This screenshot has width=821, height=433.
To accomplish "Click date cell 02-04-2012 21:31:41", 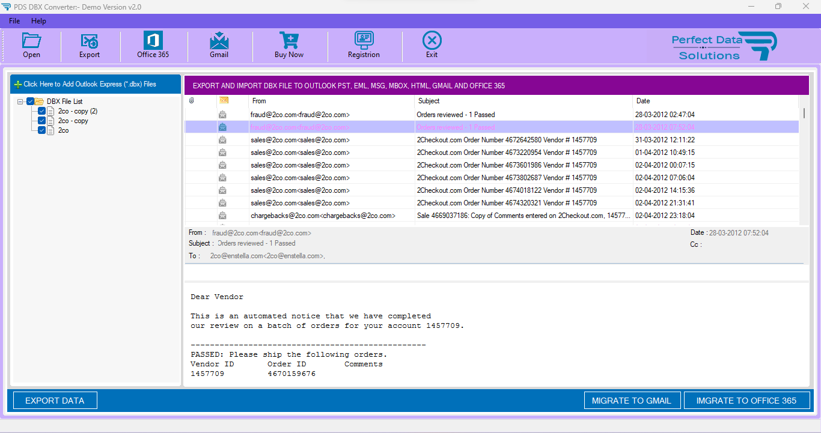I will coord(665,203).
